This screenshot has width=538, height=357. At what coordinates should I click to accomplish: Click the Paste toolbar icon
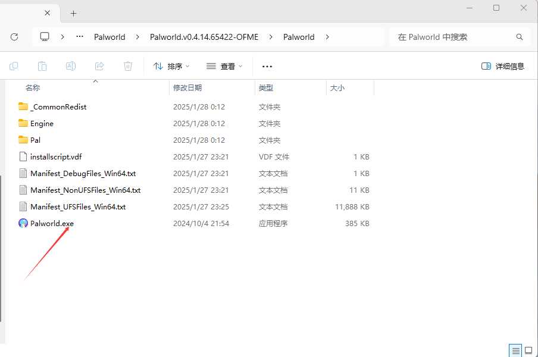pyautogui.click(x=42, y=66)
